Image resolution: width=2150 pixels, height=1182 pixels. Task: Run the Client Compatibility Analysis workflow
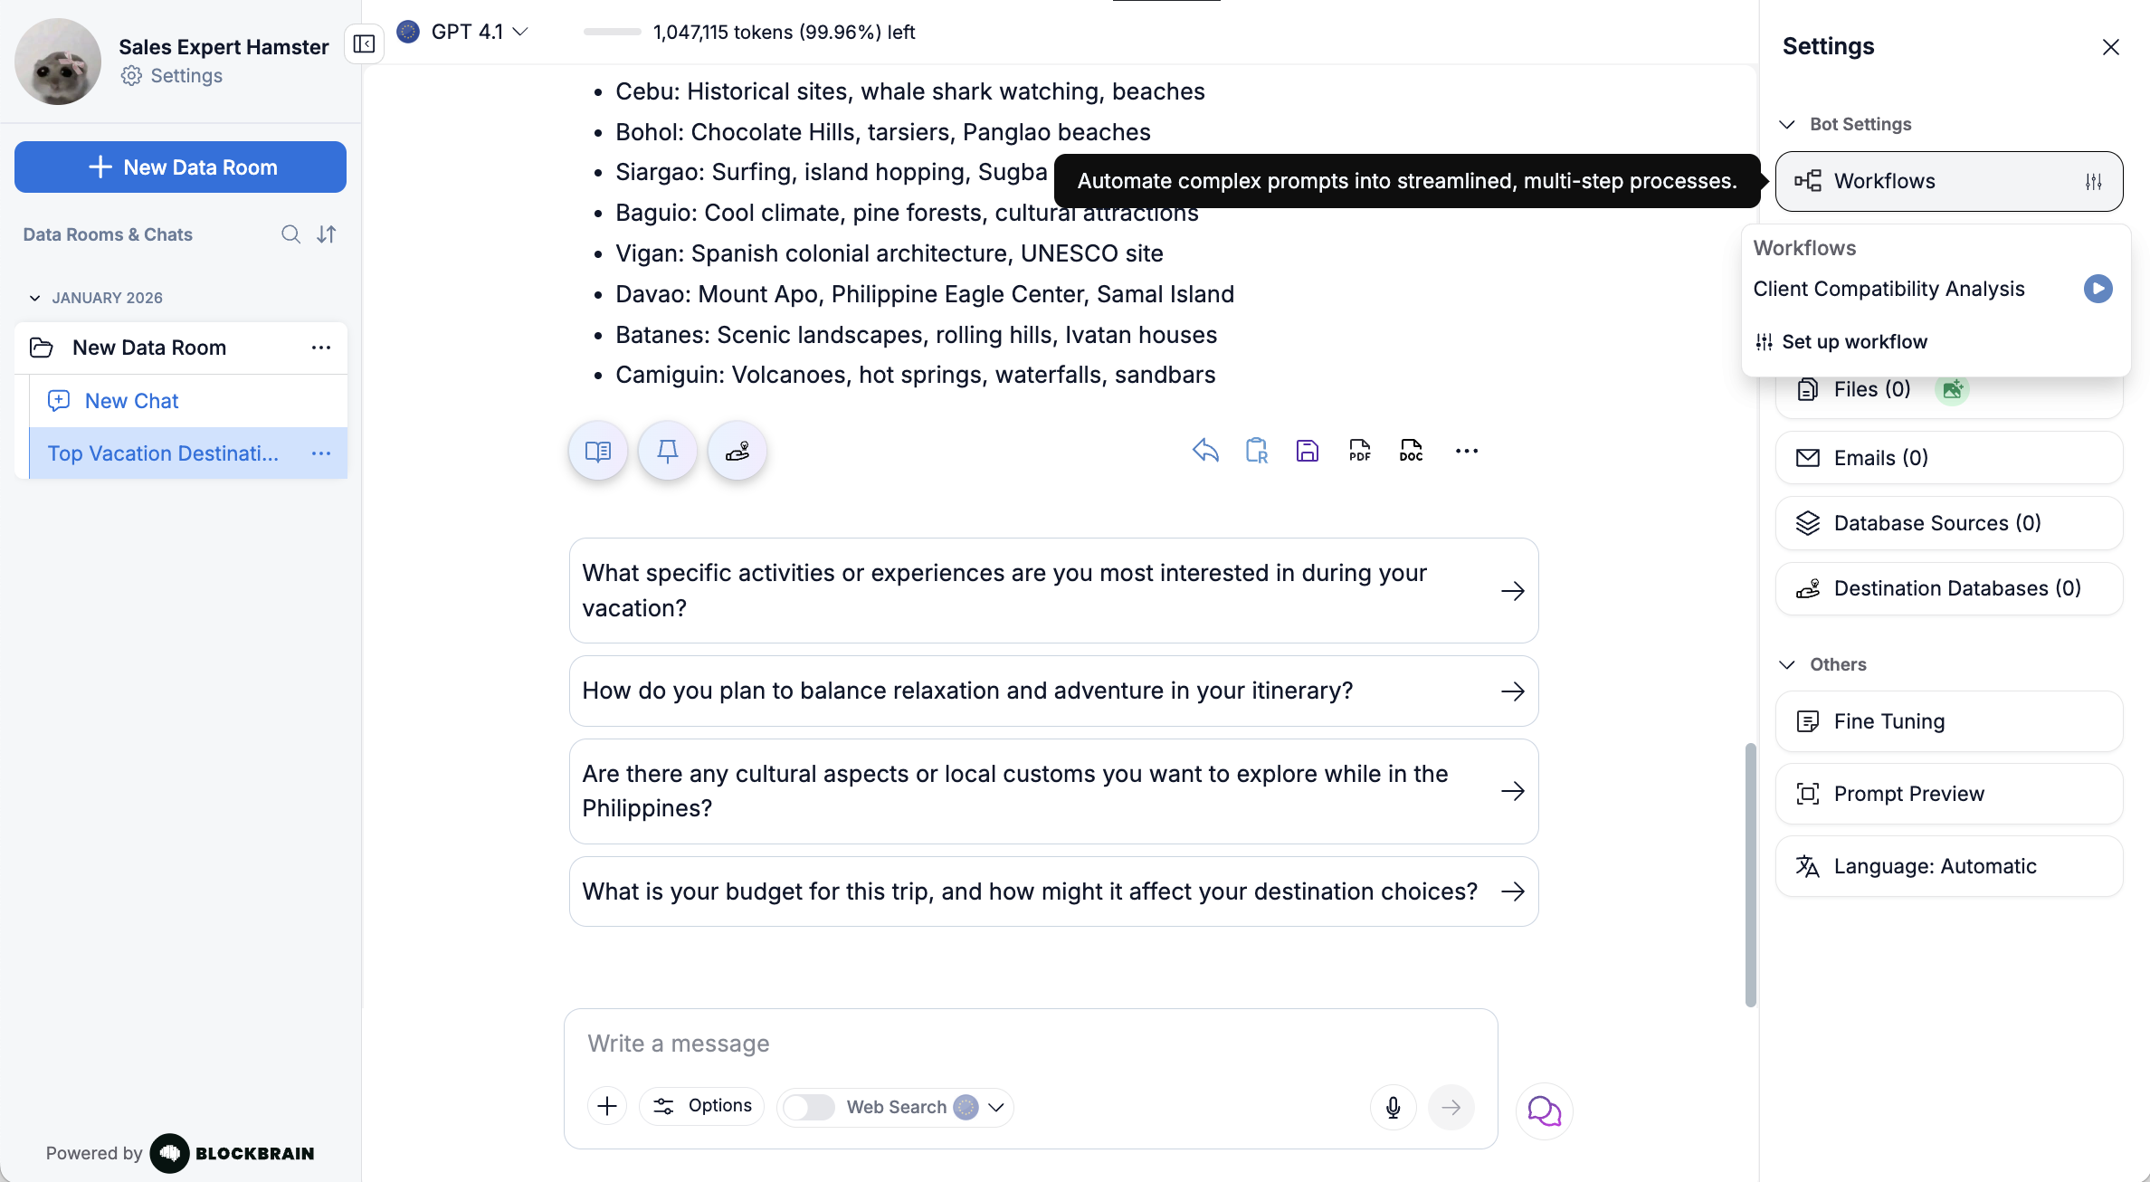click(2098, 289)
